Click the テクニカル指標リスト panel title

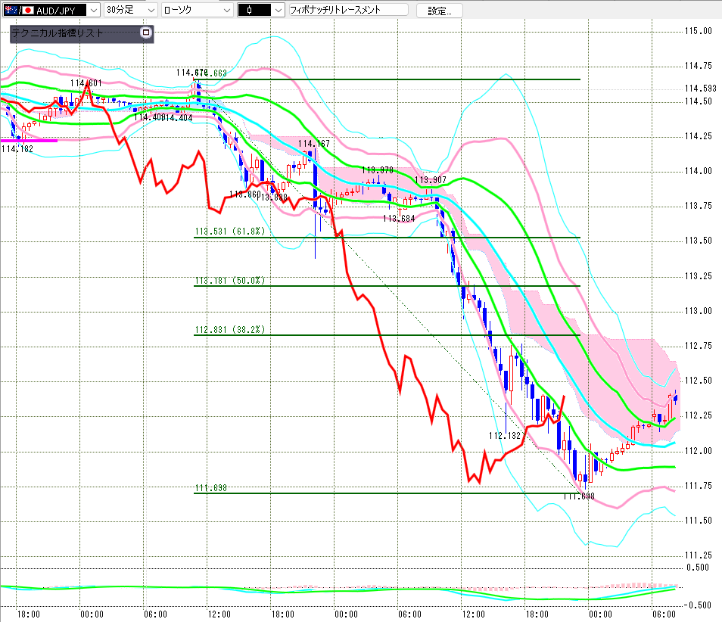coord(57,33)
